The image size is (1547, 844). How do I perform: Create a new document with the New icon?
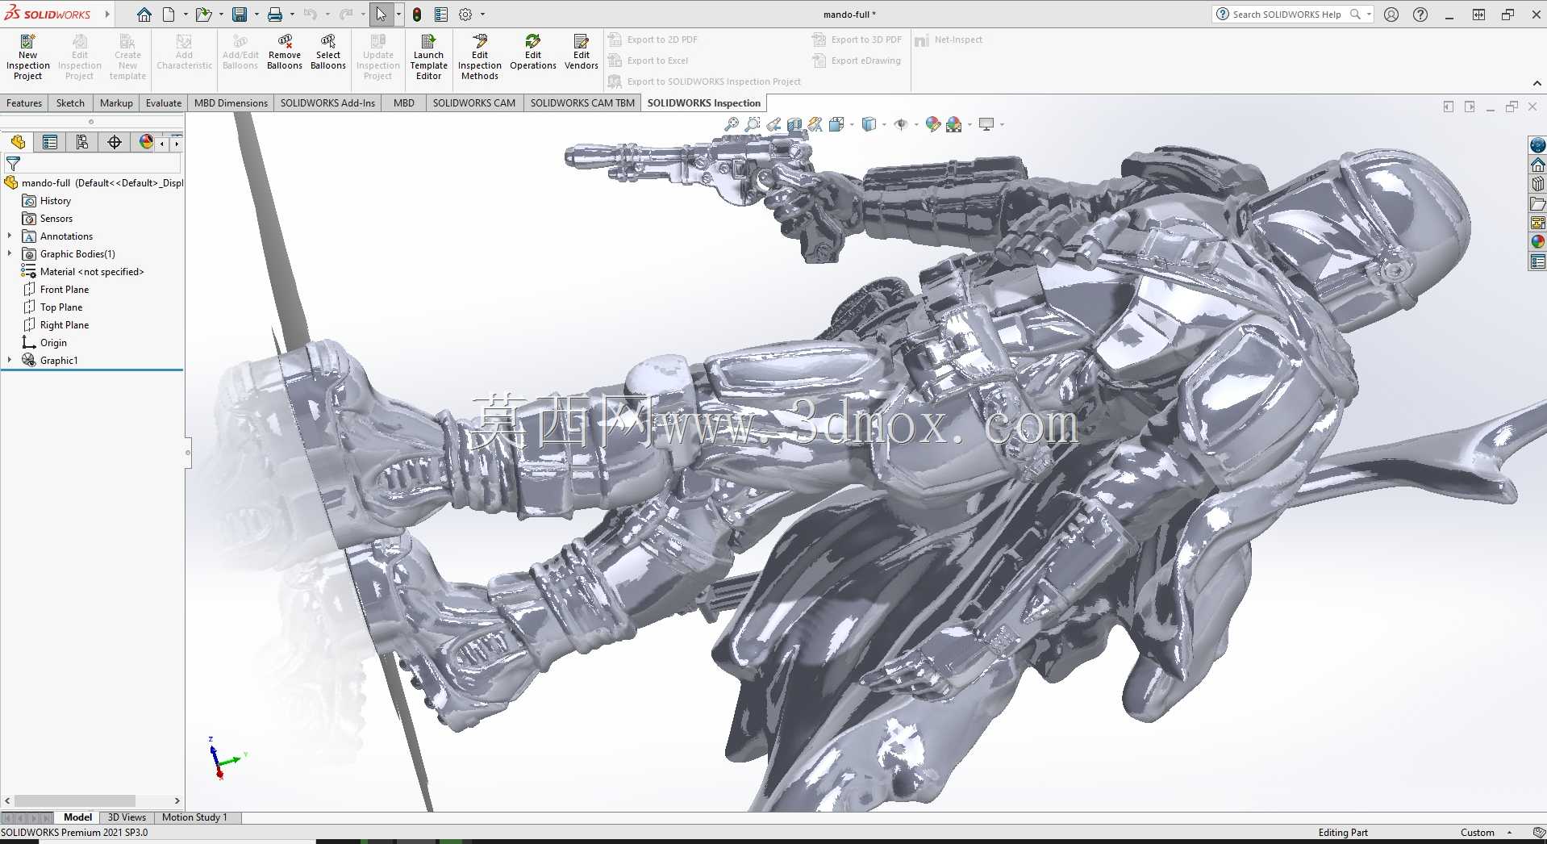pos(169,15)
